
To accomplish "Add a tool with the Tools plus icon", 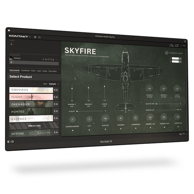I will (x=11, y=44).
